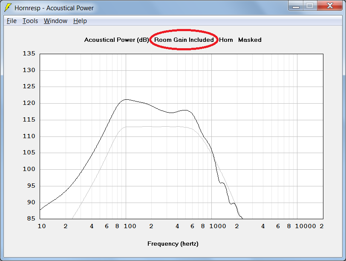Maximize the Hornresp window
Viewport: 346px width, 261px height.
tap(310, 6)
